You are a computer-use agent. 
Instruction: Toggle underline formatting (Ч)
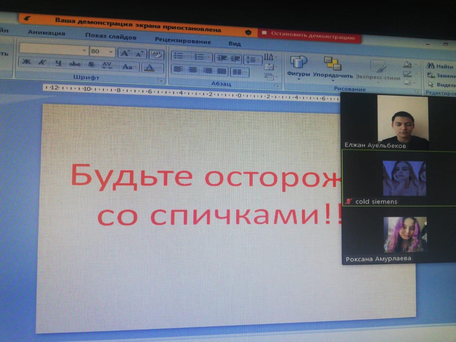[x=58, y=63]
